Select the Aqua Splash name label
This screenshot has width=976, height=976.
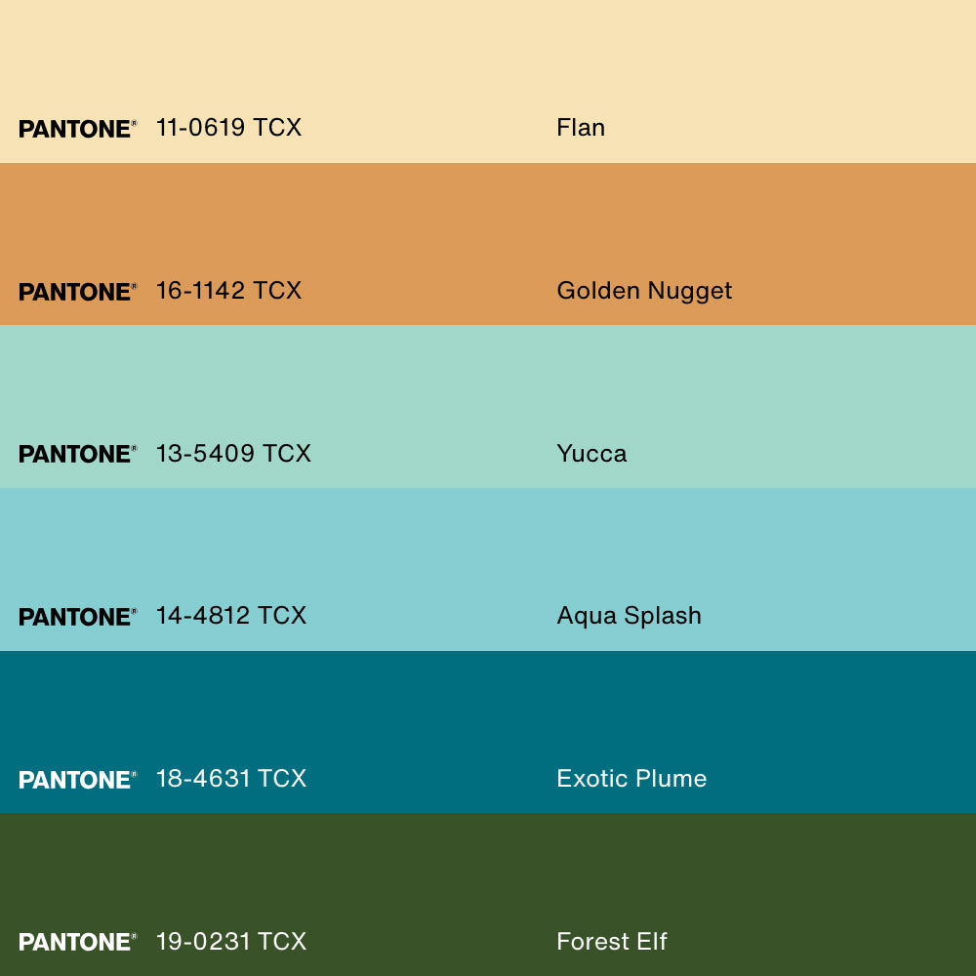(x=629, y=616)
